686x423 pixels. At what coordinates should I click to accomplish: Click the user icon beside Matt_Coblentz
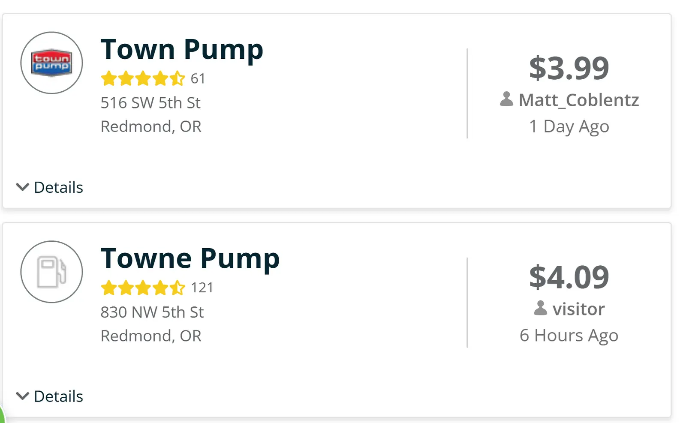[x=506, y=99]
